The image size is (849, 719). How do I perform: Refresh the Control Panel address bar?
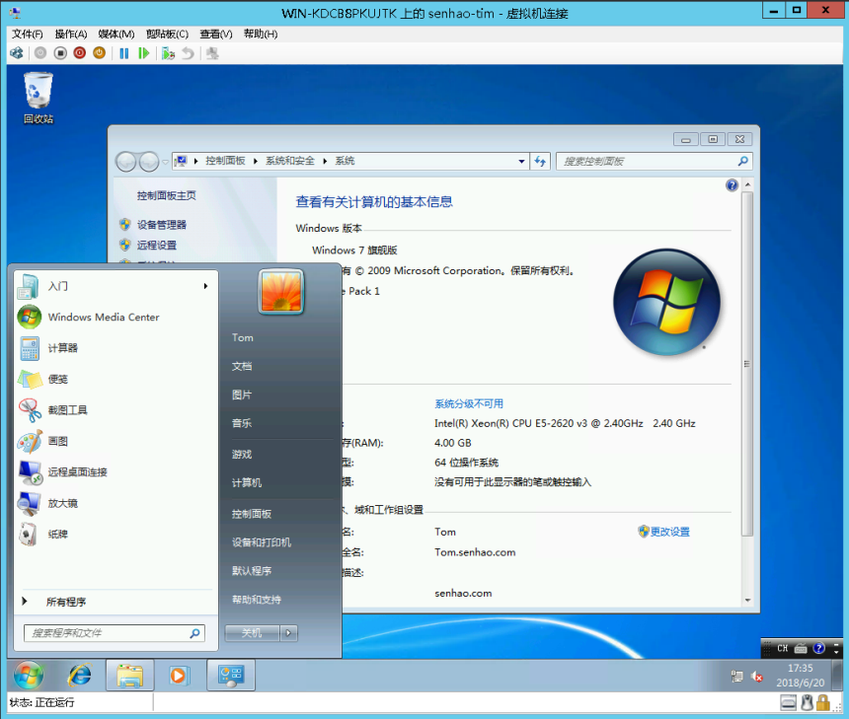(x=540, y=161)
